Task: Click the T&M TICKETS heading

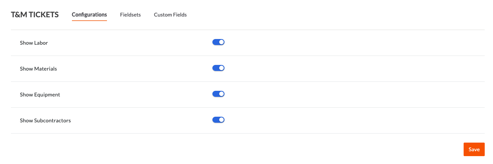Action: click(x=35, y=15)
